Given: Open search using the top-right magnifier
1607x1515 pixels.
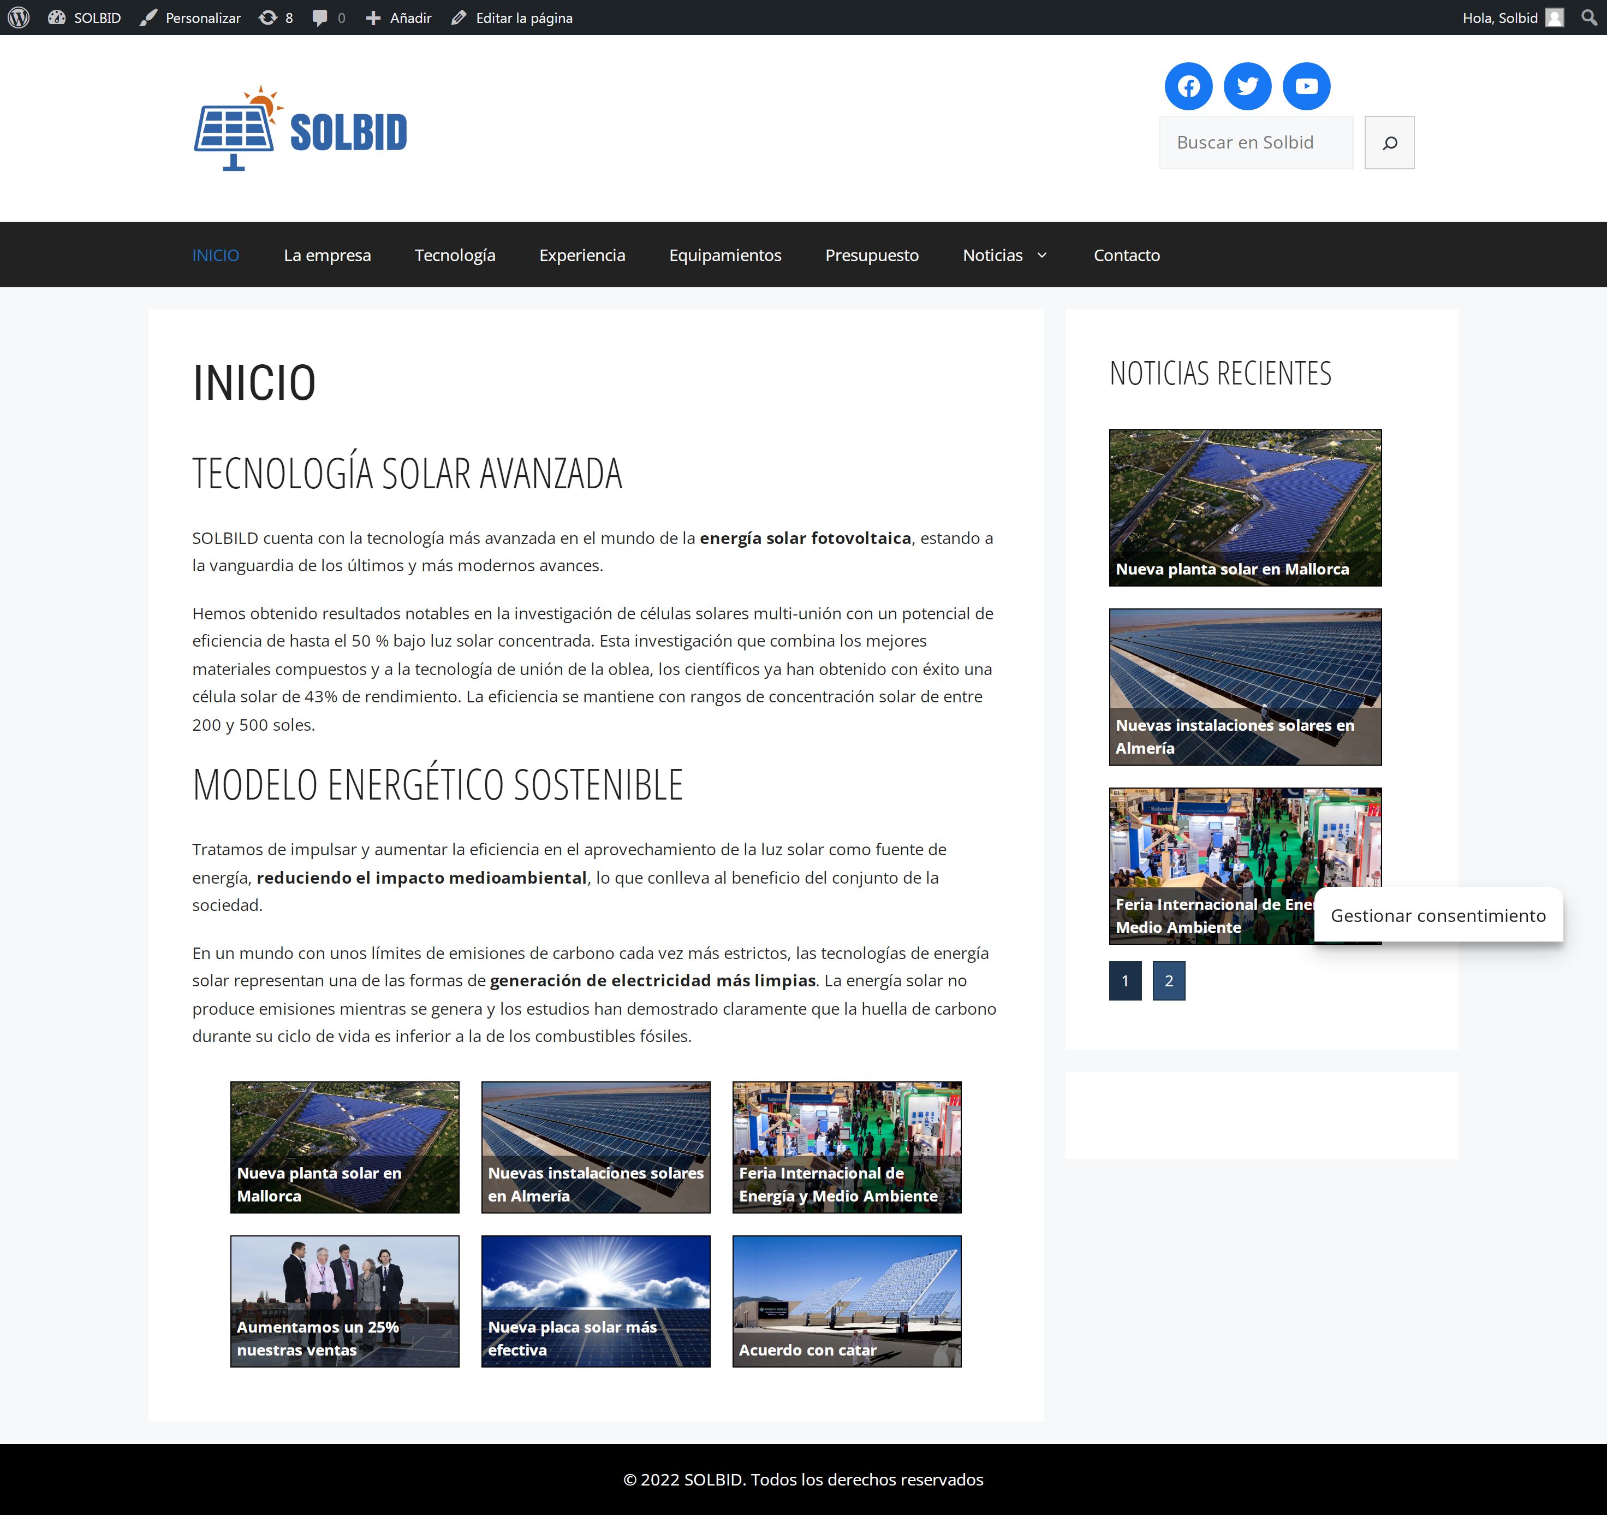Looking at the screenshot, I should pos(1587,17).
